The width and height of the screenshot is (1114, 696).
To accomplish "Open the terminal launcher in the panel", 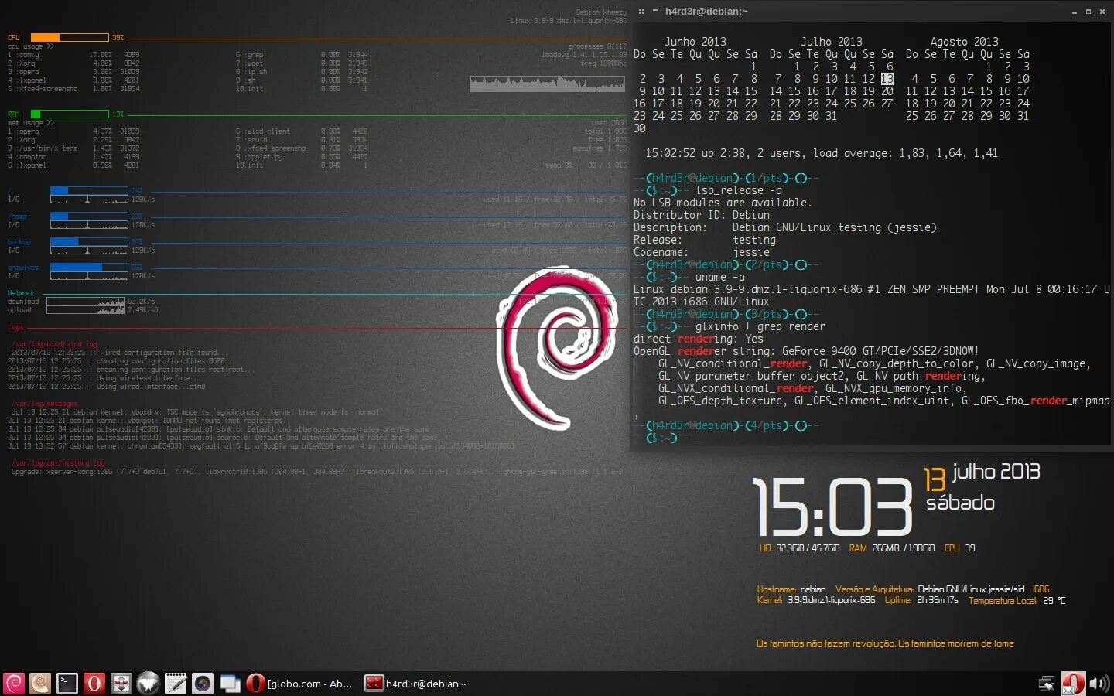I will click(67, 684).
